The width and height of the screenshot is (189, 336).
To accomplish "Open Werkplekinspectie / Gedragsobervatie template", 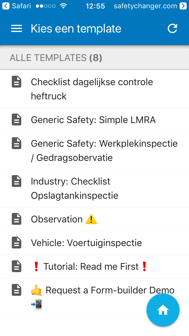I will [x=104, y=151].
